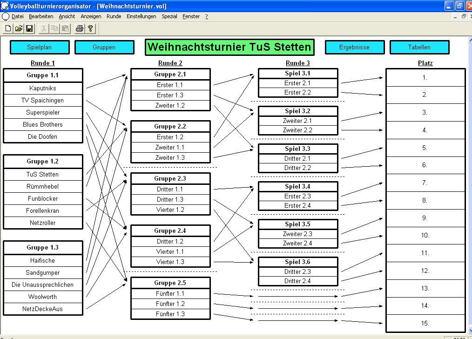Open the Gruppen view button
The height and width of the screenshot is (339, 472).
click(104, 47)
